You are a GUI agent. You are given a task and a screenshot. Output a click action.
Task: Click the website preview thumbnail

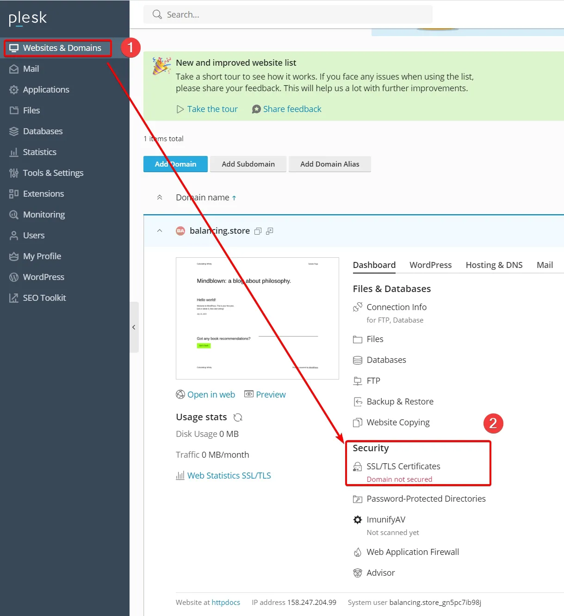(x=257, y=318)
